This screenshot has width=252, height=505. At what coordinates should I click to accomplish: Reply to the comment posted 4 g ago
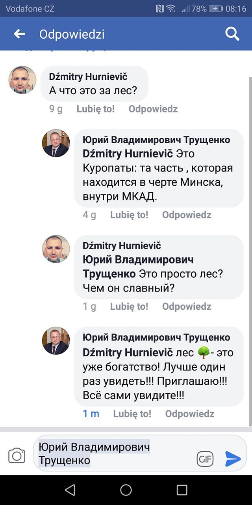(x=187, y=215)
